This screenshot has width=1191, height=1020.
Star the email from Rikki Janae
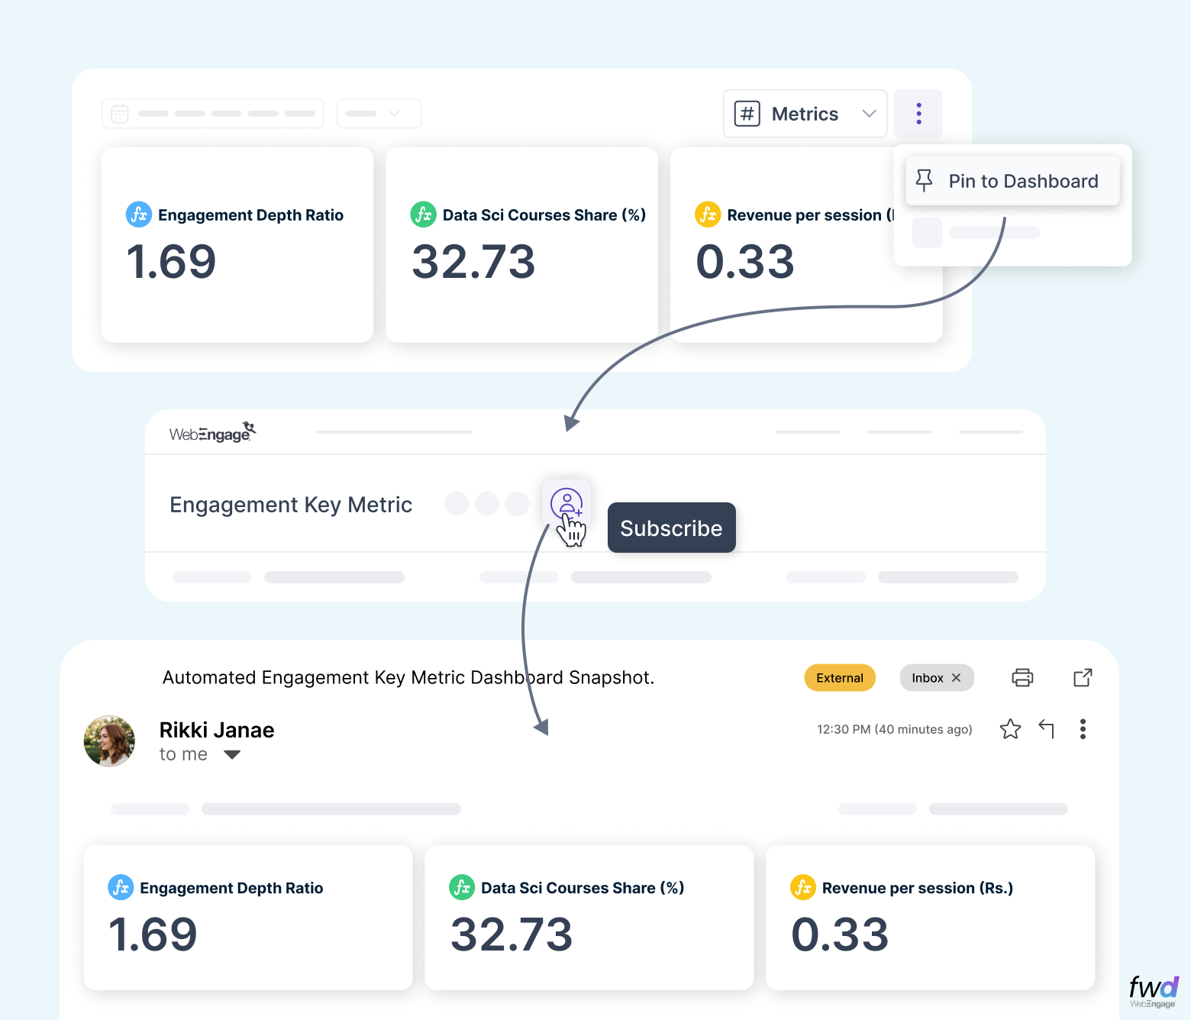point(1010,729)
